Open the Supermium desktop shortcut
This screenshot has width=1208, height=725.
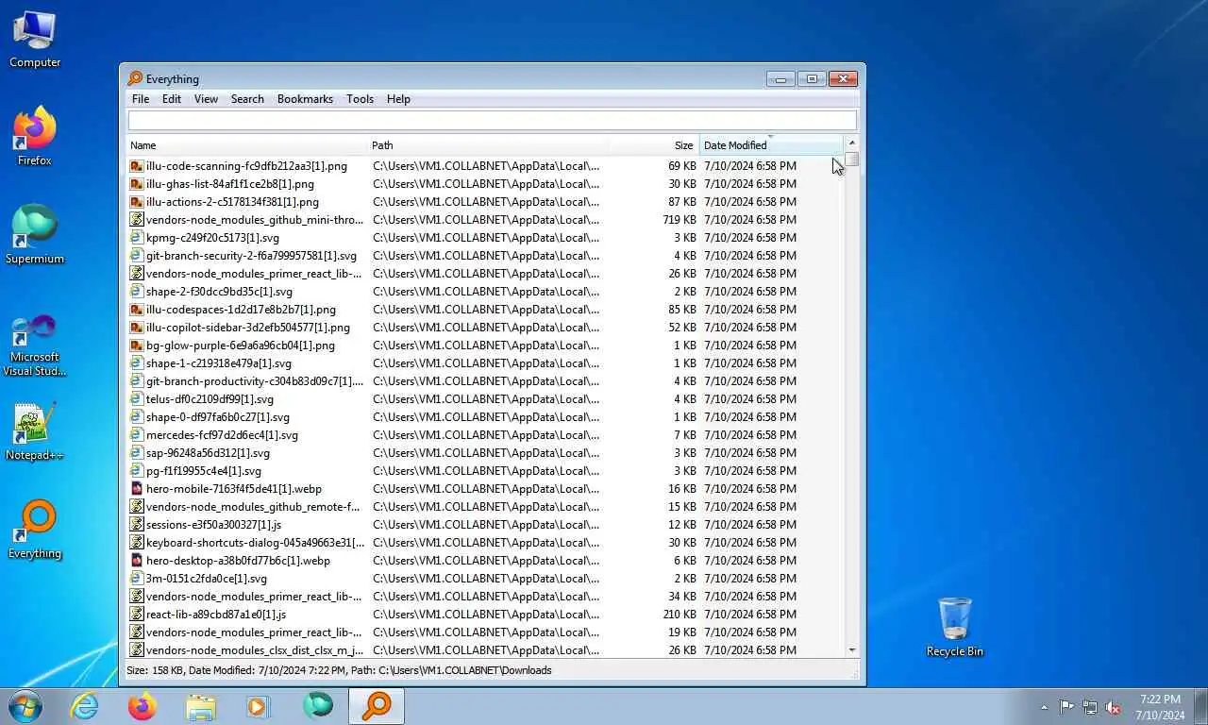point(35,235)
